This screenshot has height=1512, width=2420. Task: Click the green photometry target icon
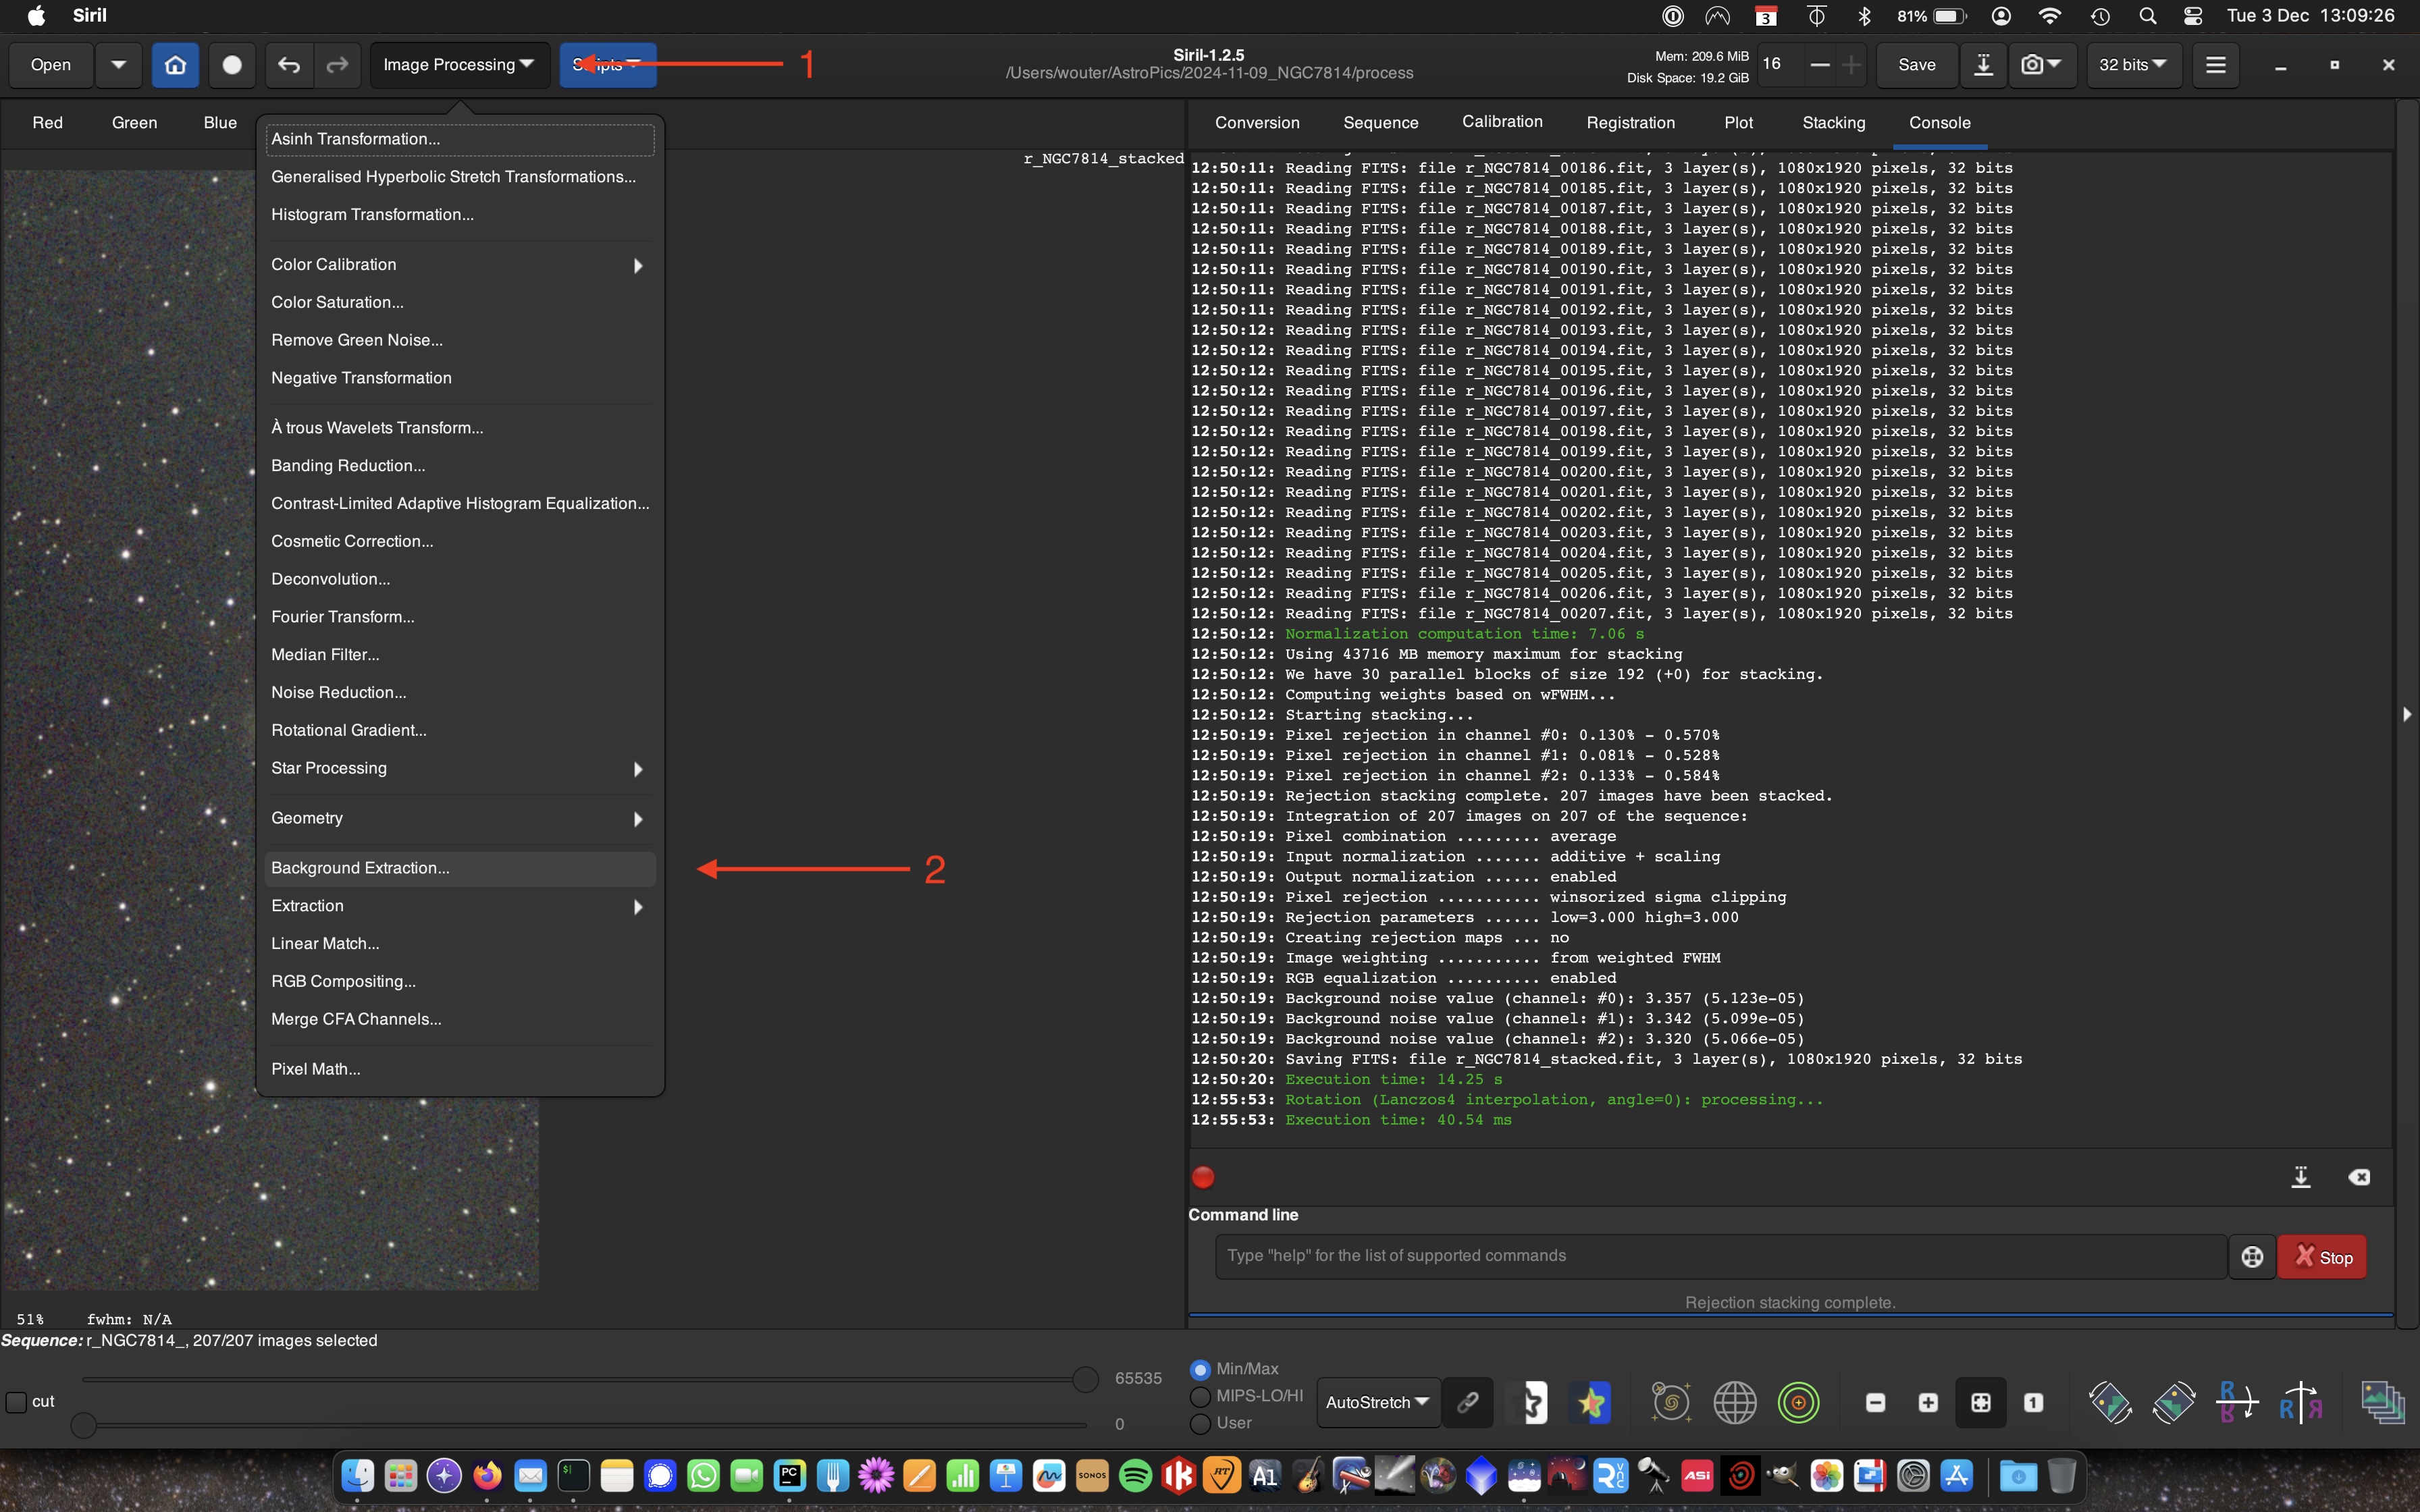coord(1798,1402)
